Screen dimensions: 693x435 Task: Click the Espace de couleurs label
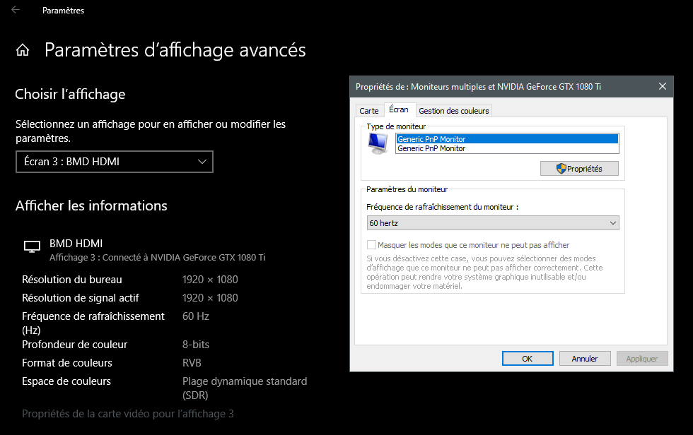click(66, 381)
